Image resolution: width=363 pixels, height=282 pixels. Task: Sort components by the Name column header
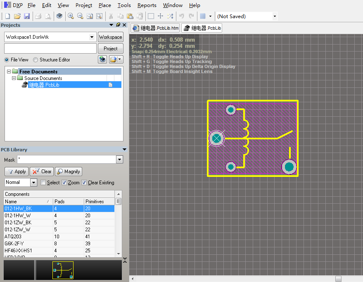point(28,201)
